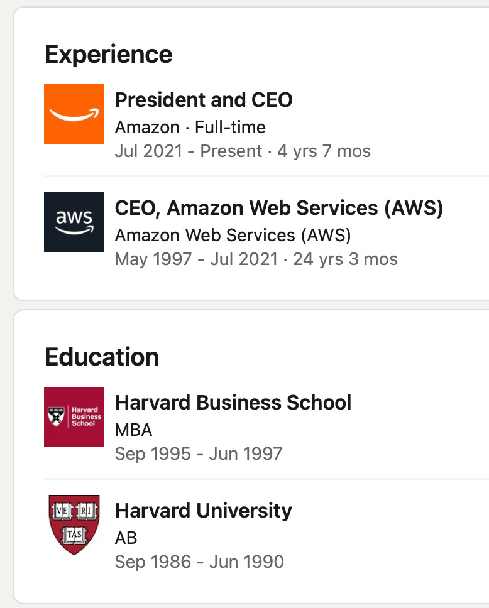This screenshot has height=608, width=489.
Task: Click the 'Amazon · Full-time' company line
Action: 190,127
